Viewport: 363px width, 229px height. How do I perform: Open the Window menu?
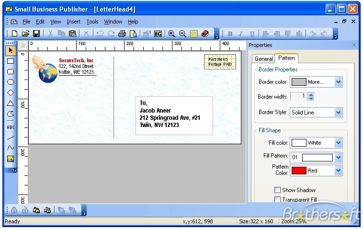point(113,22)
